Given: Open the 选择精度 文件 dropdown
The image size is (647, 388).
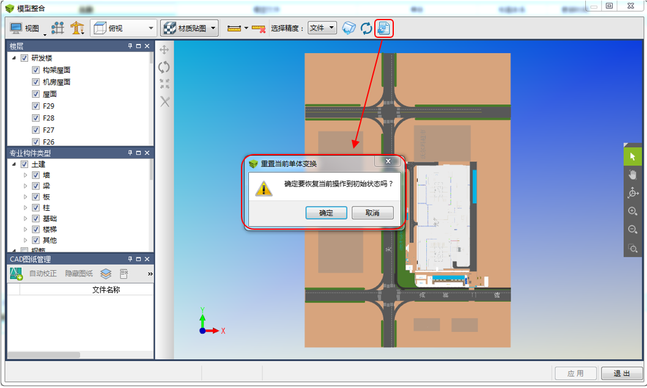Looking at the screenshot, I should [322, 27].
